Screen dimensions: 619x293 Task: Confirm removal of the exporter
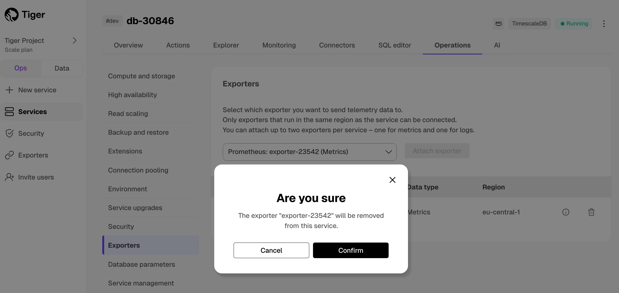350,250
